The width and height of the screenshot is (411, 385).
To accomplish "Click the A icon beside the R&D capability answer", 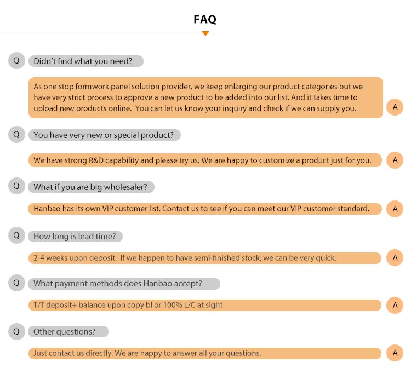I will (x=395, y=160).
